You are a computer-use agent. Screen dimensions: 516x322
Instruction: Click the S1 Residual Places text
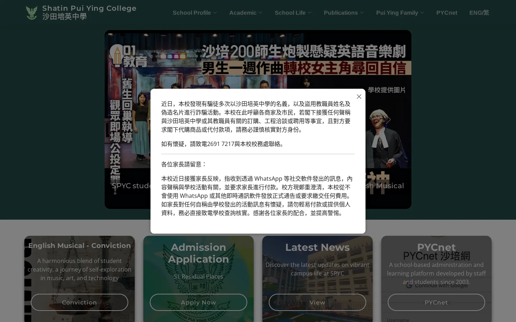[199, 277]
